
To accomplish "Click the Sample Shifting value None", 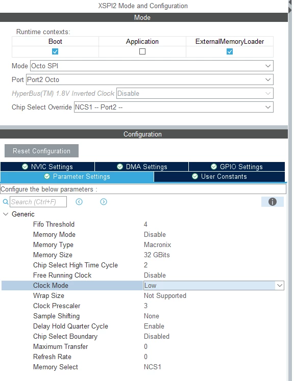I will (x=151, y=316).
